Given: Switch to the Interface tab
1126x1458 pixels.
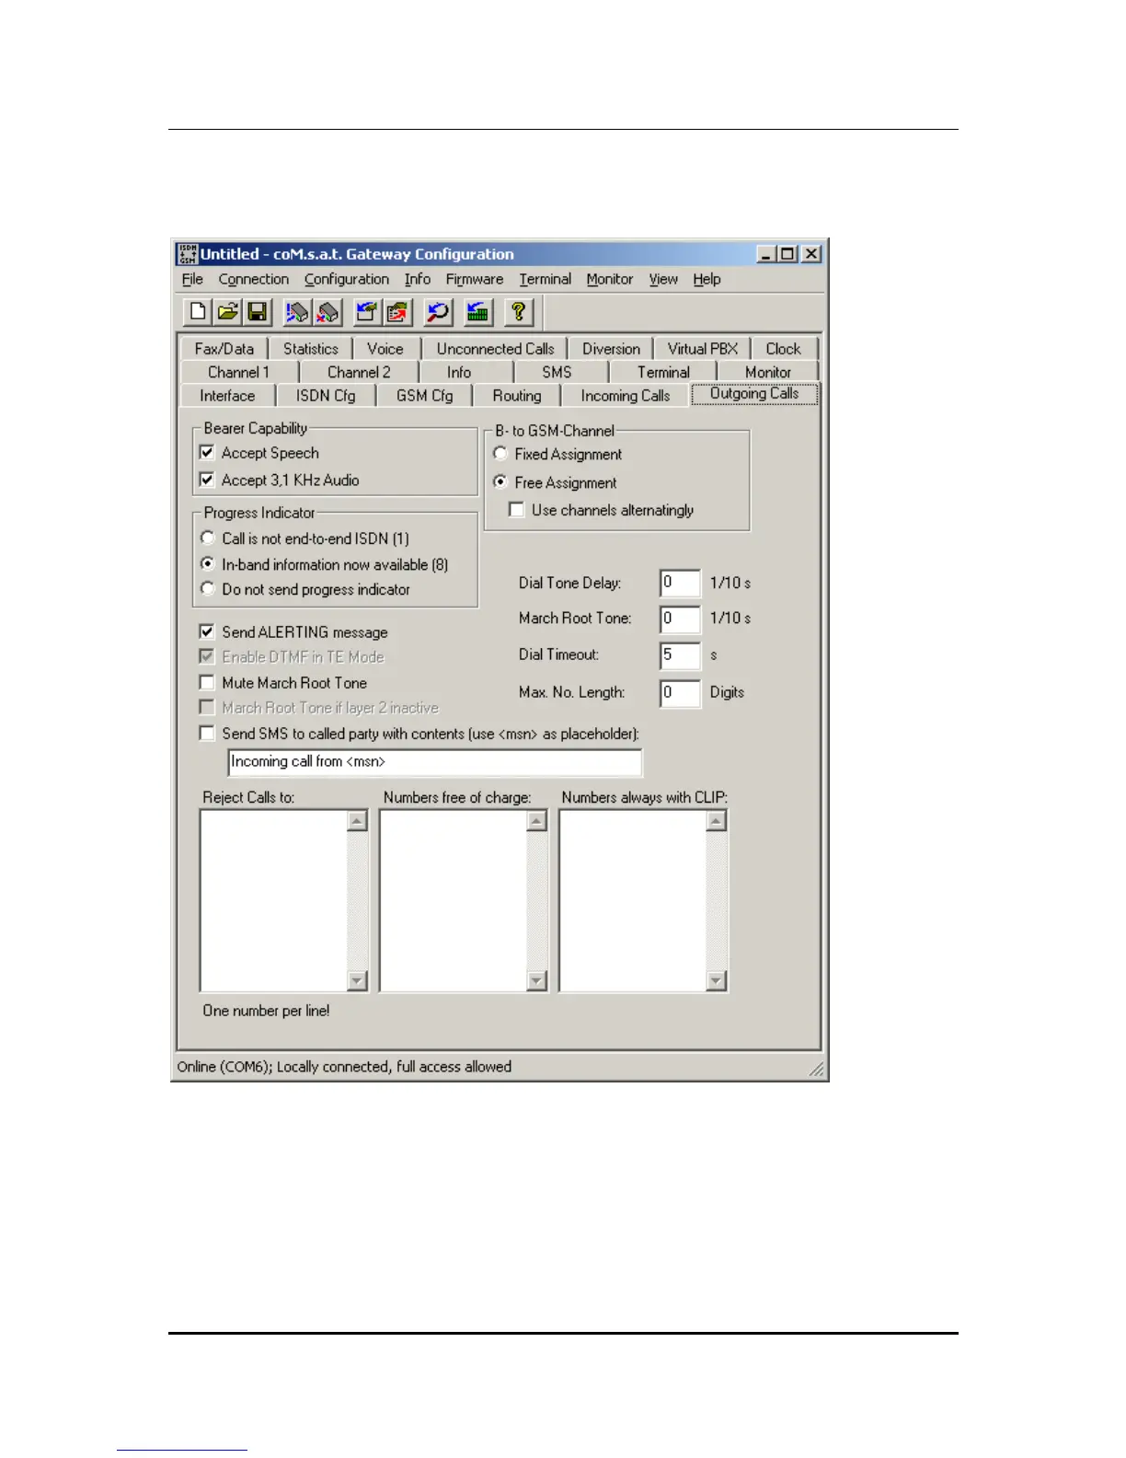Looking at the screenshot, I should 227,396.
